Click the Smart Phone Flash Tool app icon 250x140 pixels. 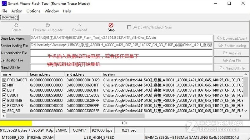[x=4, y=3]
